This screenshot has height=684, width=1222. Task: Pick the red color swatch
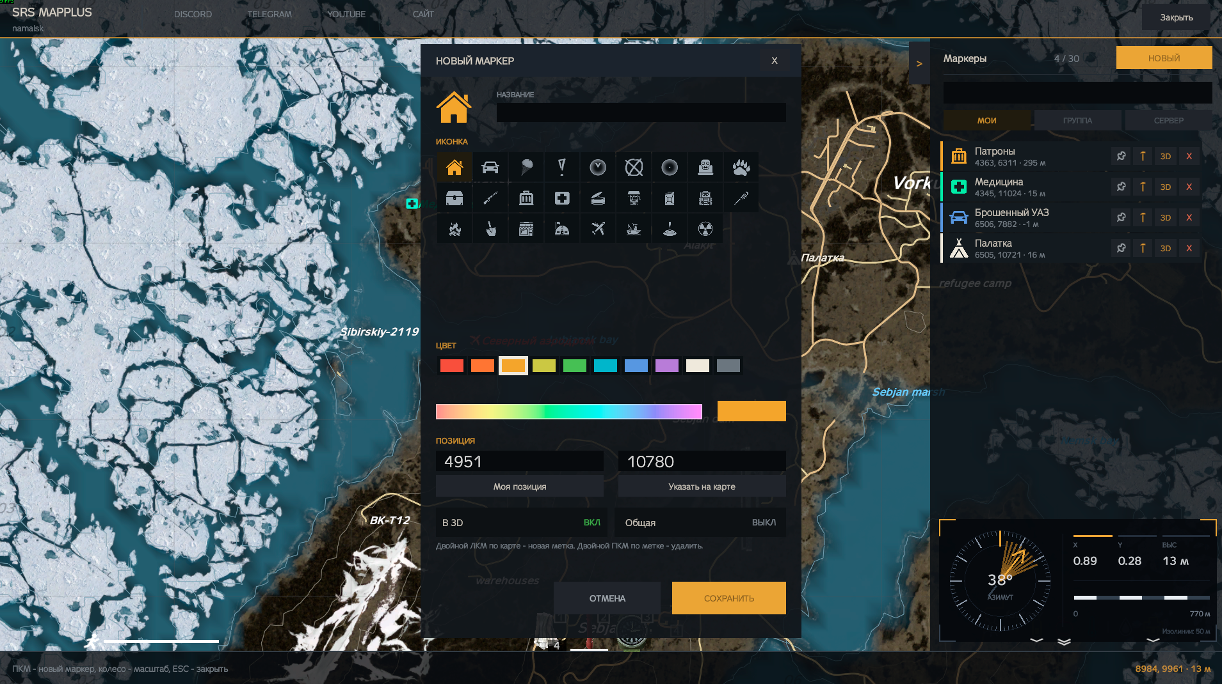tap(452, 366)
